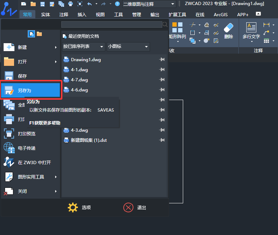Click the magnifier search icon

(165, 24)
